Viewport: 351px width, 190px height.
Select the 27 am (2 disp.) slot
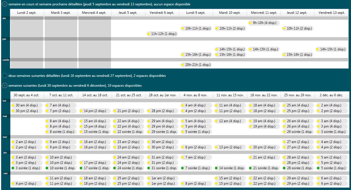point(297,142)
